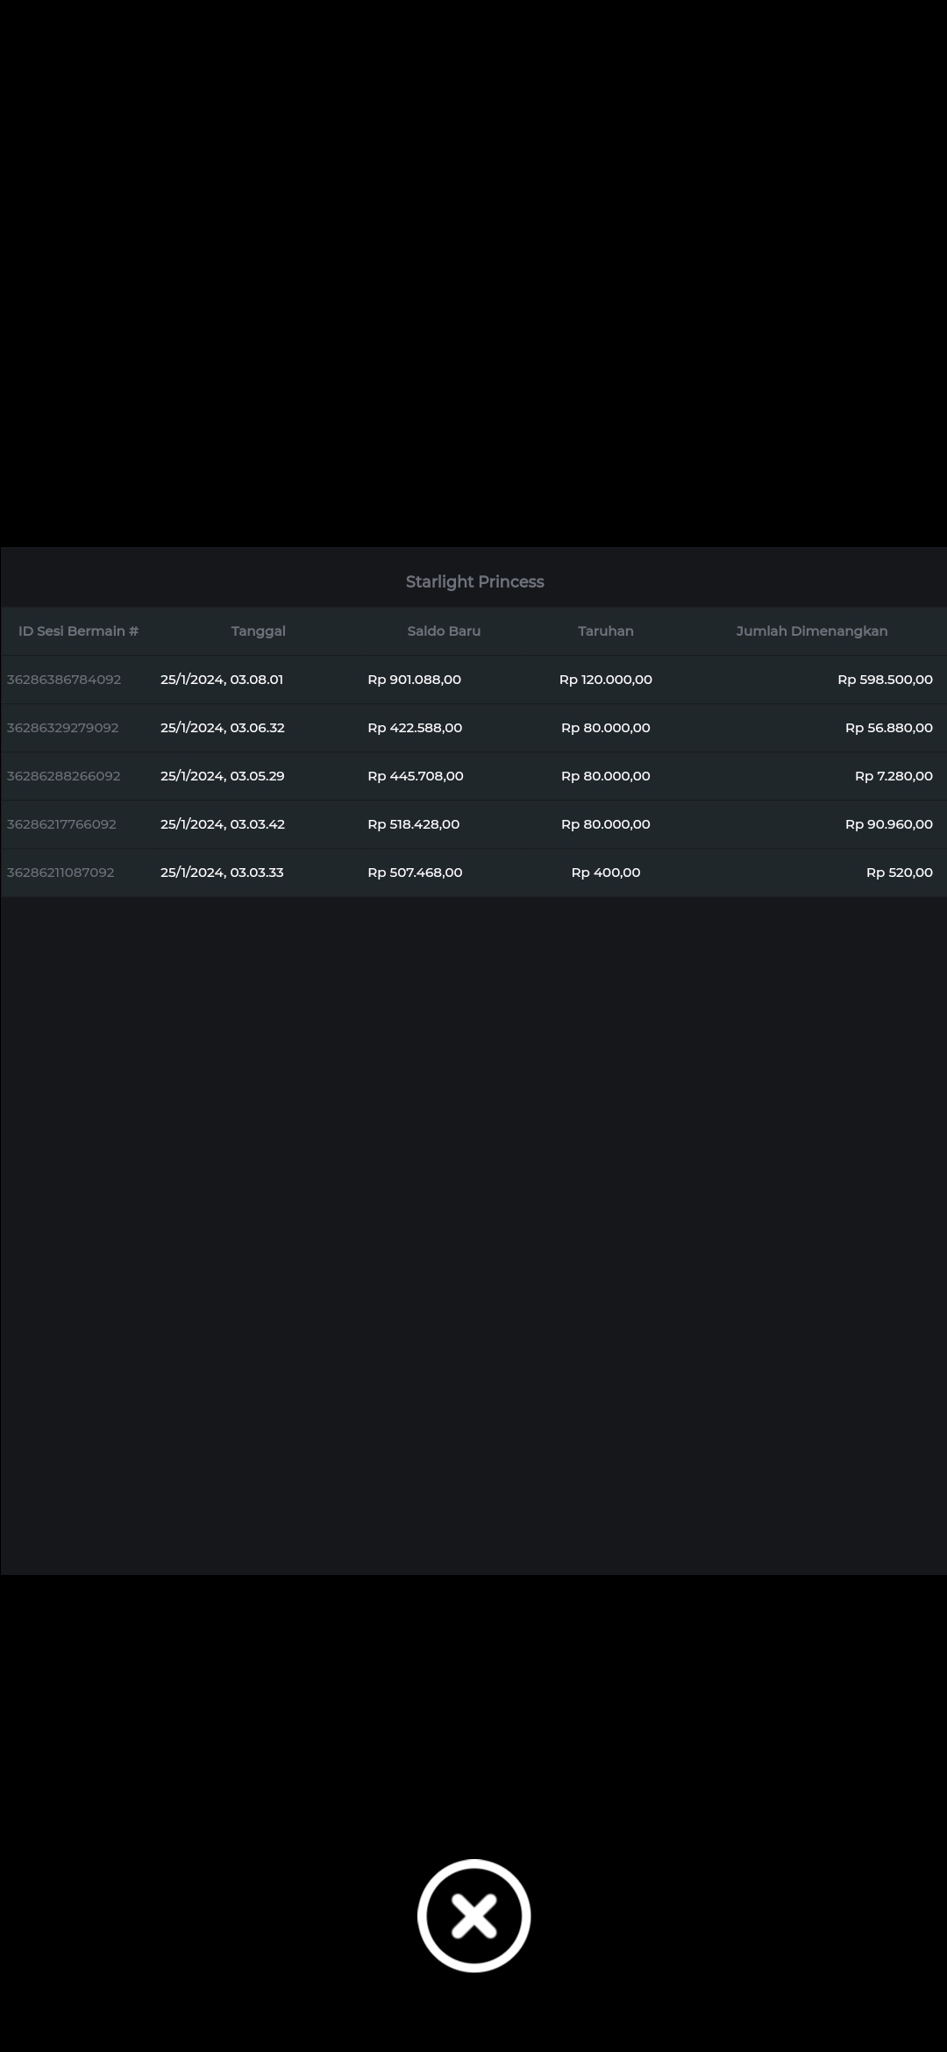
Task: Select the Rp 901.088,00 balance cell
Action: click(x=414, y=680)
